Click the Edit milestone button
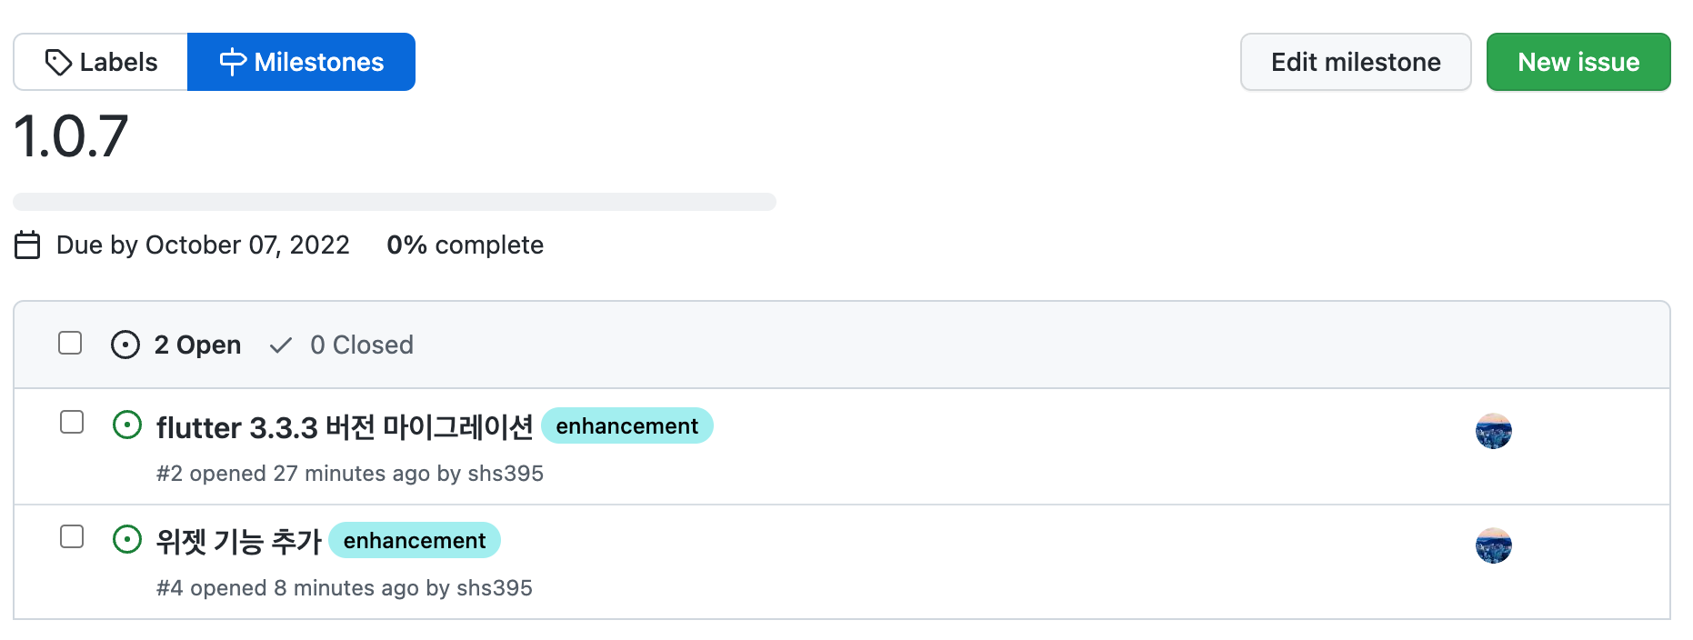 [1356, 62]
